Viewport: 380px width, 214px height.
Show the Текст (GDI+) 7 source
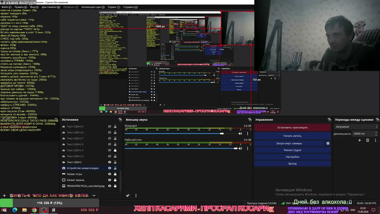pos(110,139)
